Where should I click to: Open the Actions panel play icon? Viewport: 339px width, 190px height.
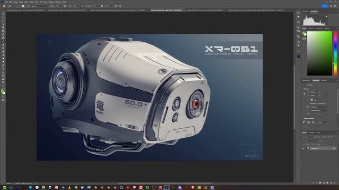point(298,16)
